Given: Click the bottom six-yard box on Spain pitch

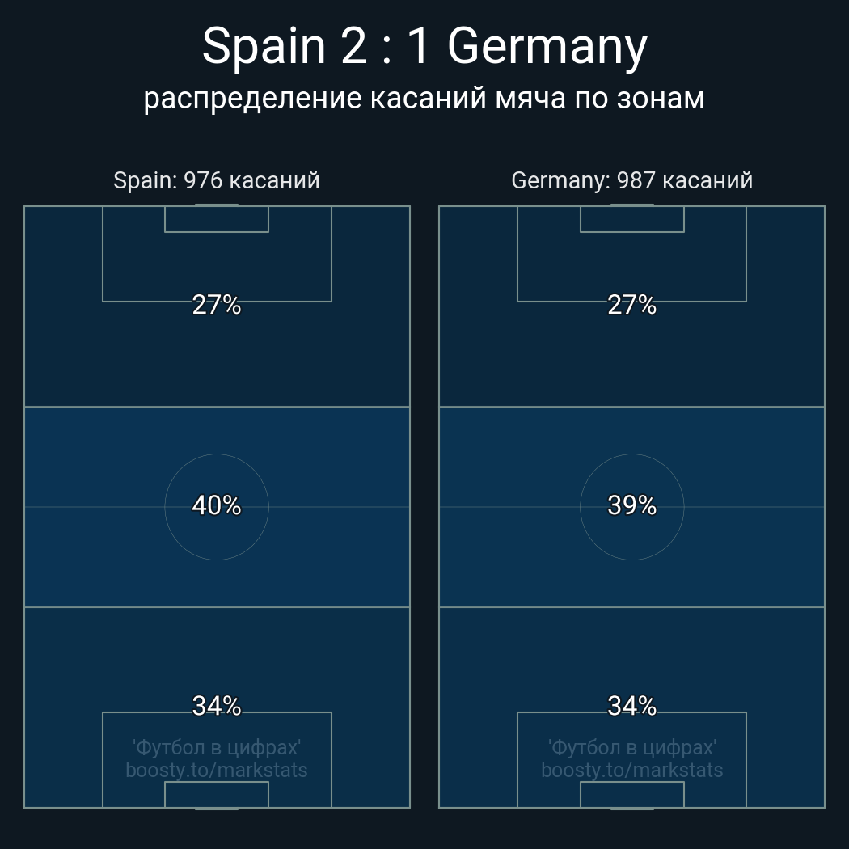Looking at the screenshot, I should click(217, 794).
